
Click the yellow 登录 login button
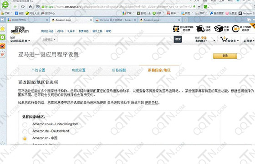click(x=225, y=56)
